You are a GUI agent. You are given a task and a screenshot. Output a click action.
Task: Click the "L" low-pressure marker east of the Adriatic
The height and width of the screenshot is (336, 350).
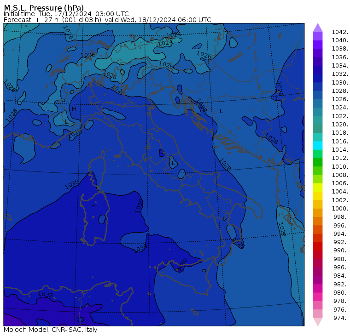click(221, 111)
